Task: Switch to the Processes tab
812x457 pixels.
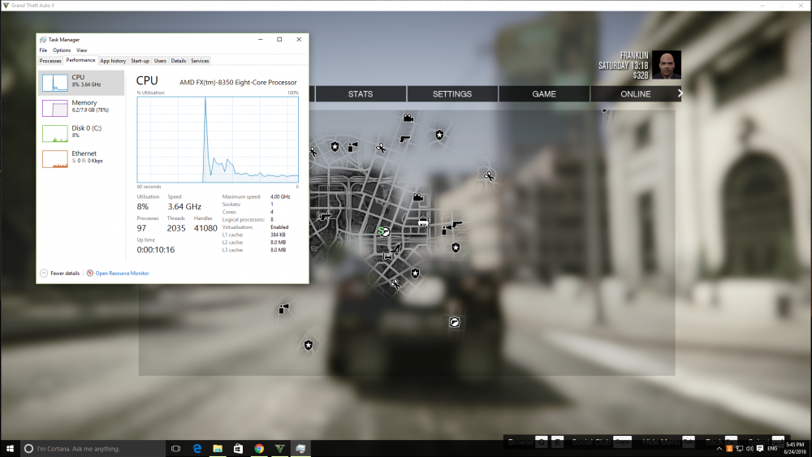Action: (50, 61)
